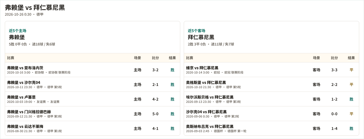This screenshot has width=364, height=139.
Task: Click the 比分 column header in 拜仁慕尼黑 table
Action: click(x=334, y=58)
